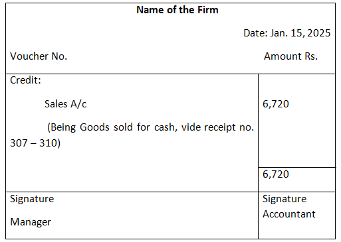Click the year 2025 in the date

[319, 33]
